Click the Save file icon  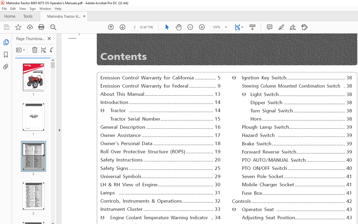coord(7,27)
